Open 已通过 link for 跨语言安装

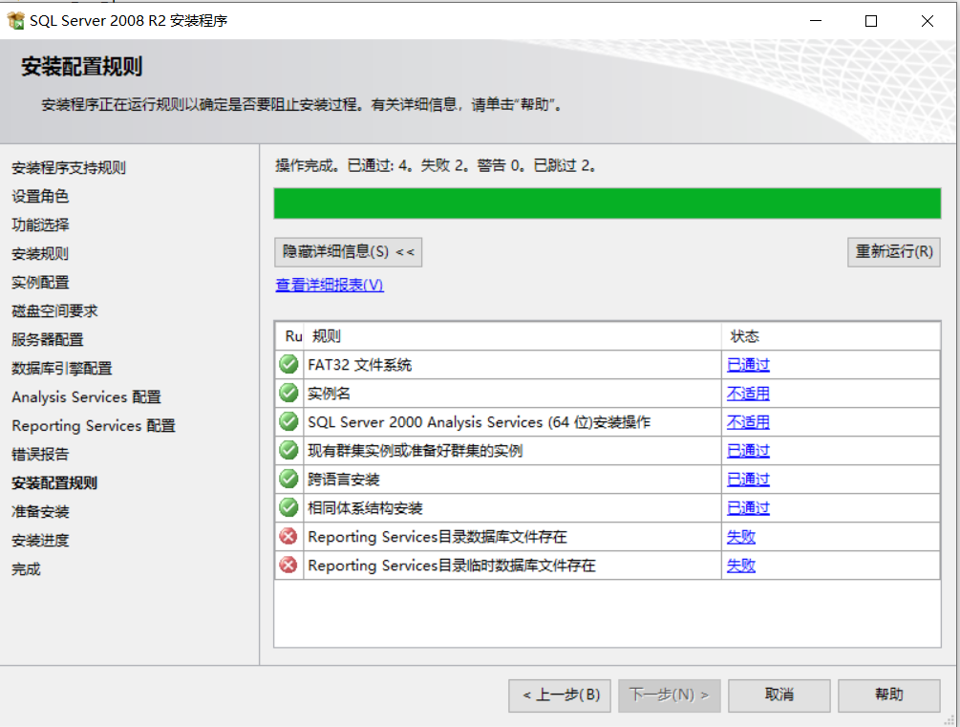click(x=748, y=479)
